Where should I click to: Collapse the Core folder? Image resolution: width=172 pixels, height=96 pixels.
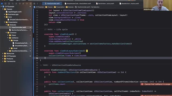[x=5, y=17]
